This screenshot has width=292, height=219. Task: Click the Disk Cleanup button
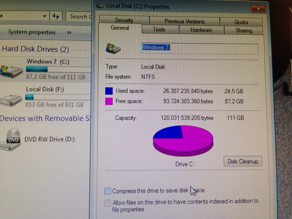pyautogui.click(x=243, y=161)
